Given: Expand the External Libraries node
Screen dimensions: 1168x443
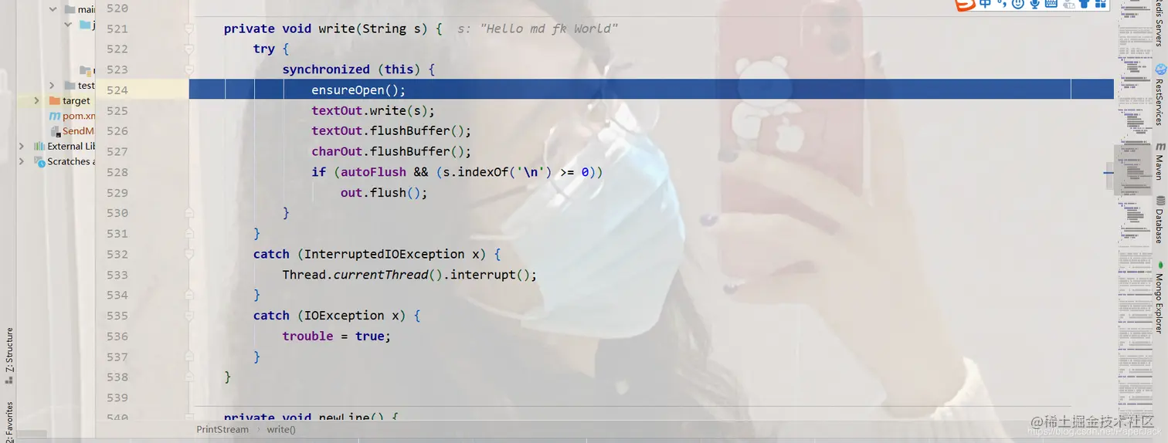Looking at the screenshot, I should click(22, 146).
